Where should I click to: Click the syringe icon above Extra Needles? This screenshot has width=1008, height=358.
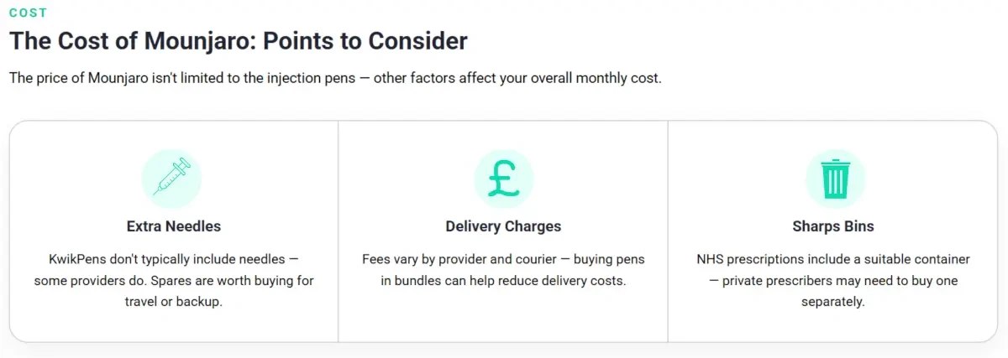pyautogui.click(x=173, y=179)
